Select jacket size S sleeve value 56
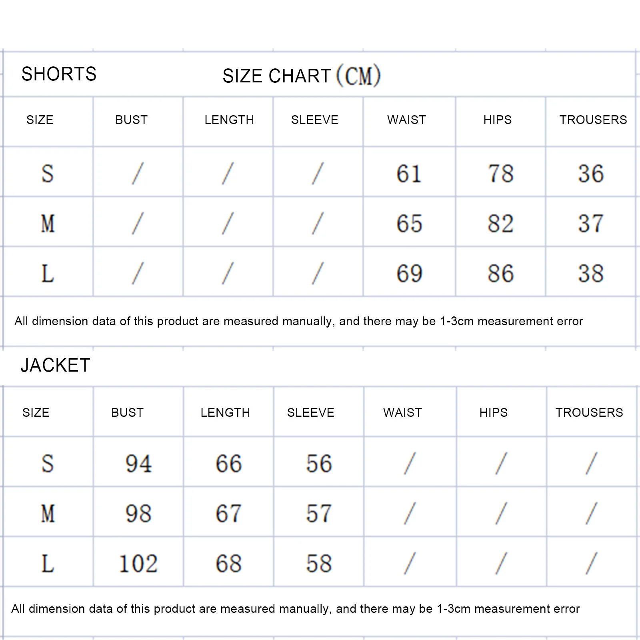 click(x=319, y=464)
